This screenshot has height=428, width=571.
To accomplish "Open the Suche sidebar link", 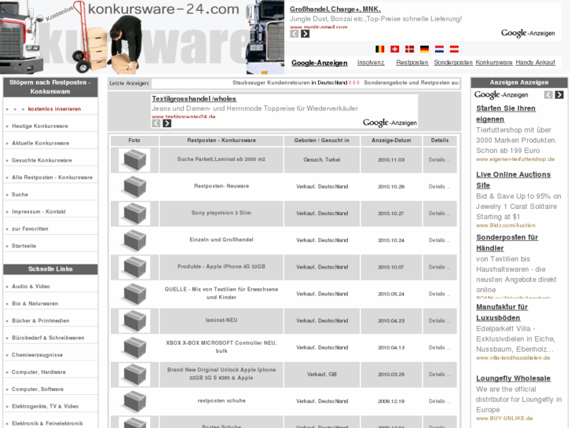I will coord(20,195).
